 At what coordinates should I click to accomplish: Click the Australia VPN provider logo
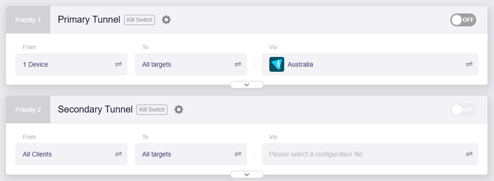pos(277,64)
